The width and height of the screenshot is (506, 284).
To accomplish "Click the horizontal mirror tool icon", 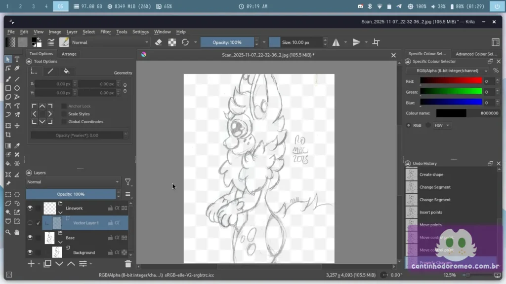I will 337,42.
